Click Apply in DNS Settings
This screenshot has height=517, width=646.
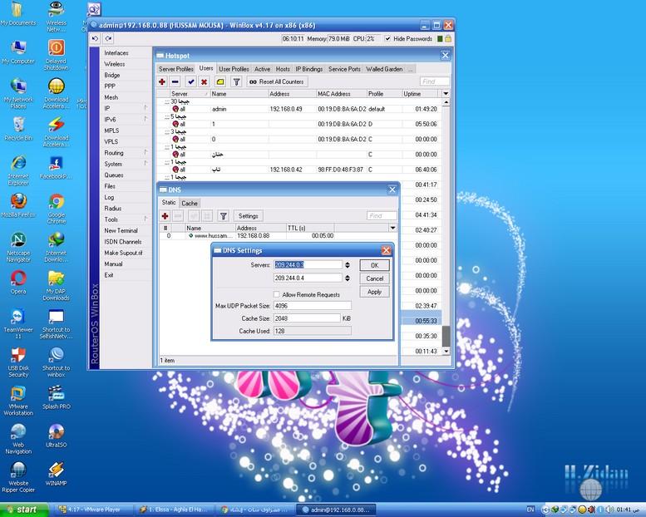374,292
